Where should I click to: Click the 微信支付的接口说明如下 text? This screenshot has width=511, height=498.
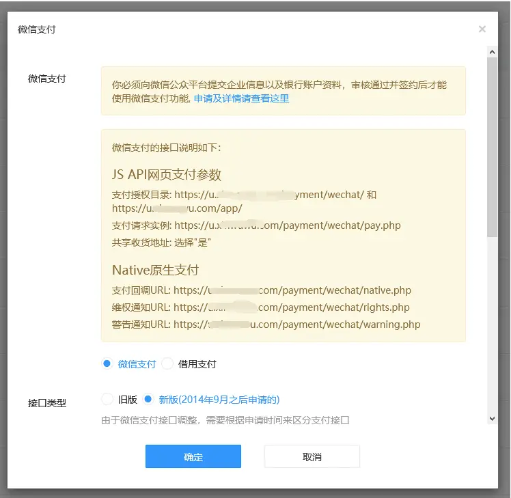click(x=166, y=148)
